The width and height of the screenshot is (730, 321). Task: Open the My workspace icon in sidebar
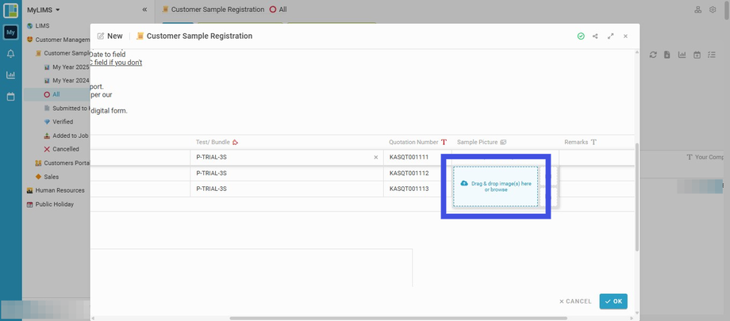(10, 32)
